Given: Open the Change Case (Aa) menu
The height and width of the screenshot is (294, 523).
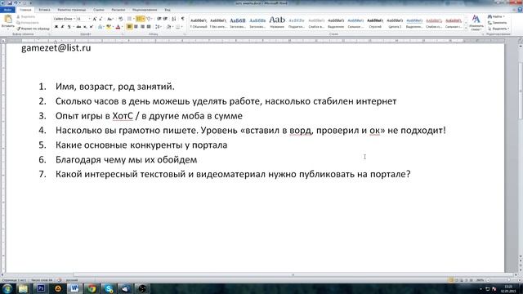Looking at the screenshot, I should (x=110, y=19).
